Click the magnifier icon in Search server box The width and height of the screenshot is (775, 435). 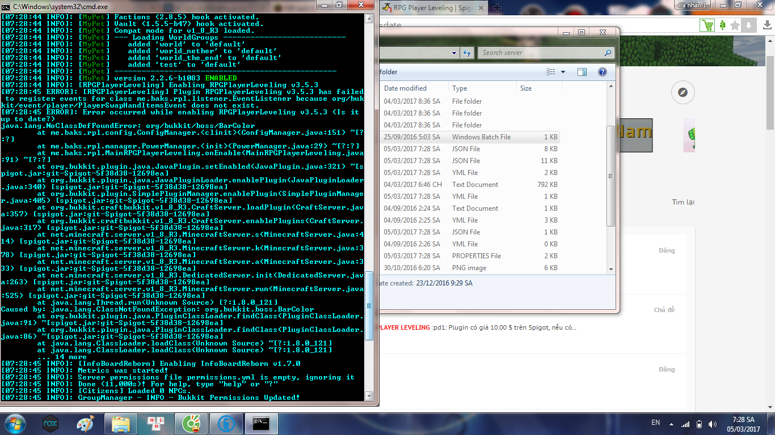pos(608,53)
